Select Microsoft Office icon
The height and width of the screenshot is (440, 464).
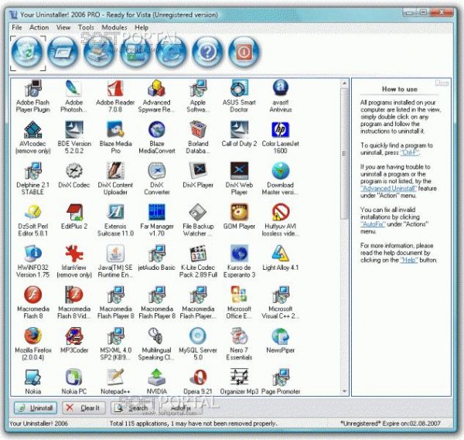pyautogui.click(x=239, y=295)
